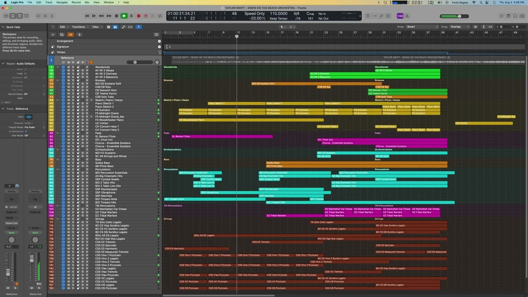Screen dimensions: 528x297
Task: Toggle the Automation view button
Action: click(x=123, y=27)
